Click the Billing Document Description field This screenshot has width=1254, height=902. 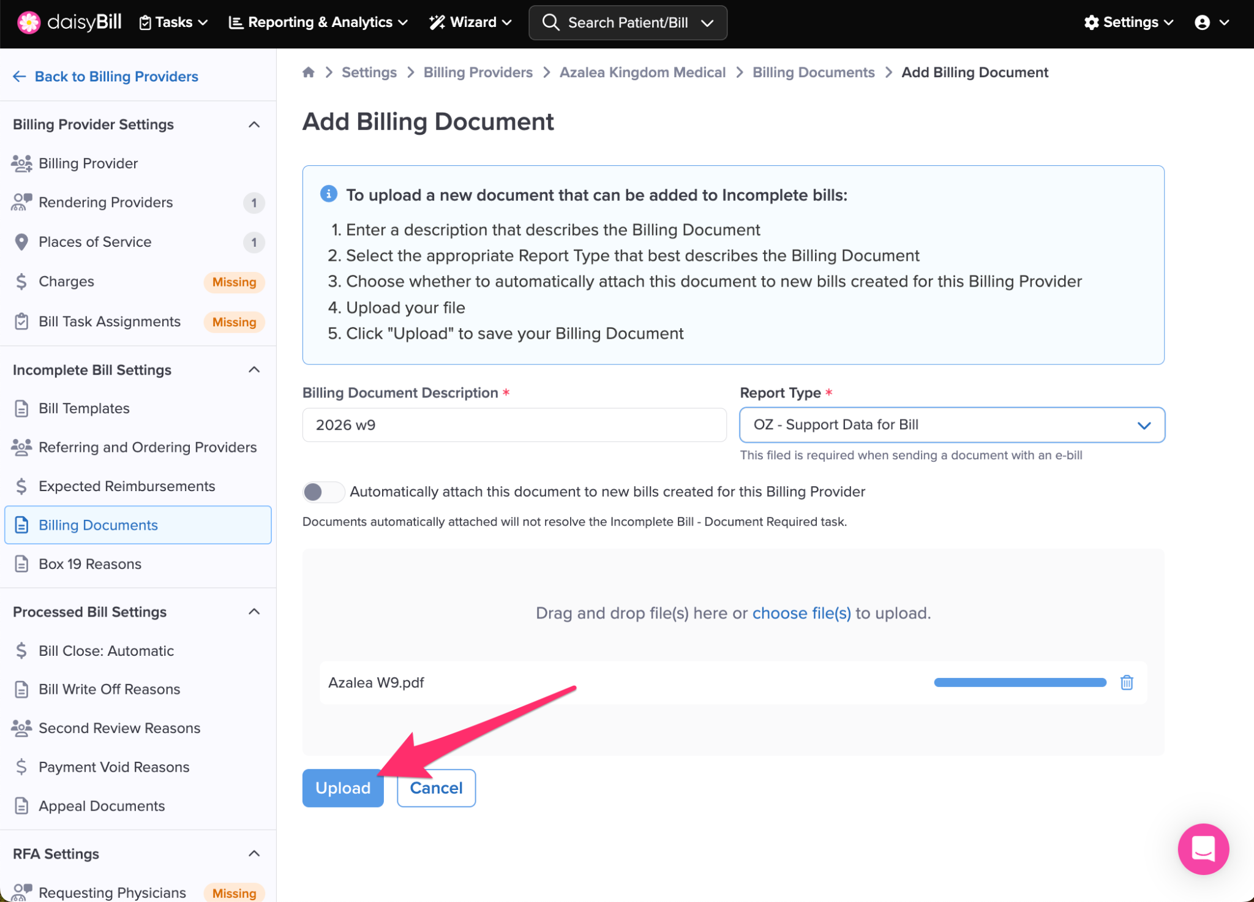pyautogui.click(x=514, y=425)
